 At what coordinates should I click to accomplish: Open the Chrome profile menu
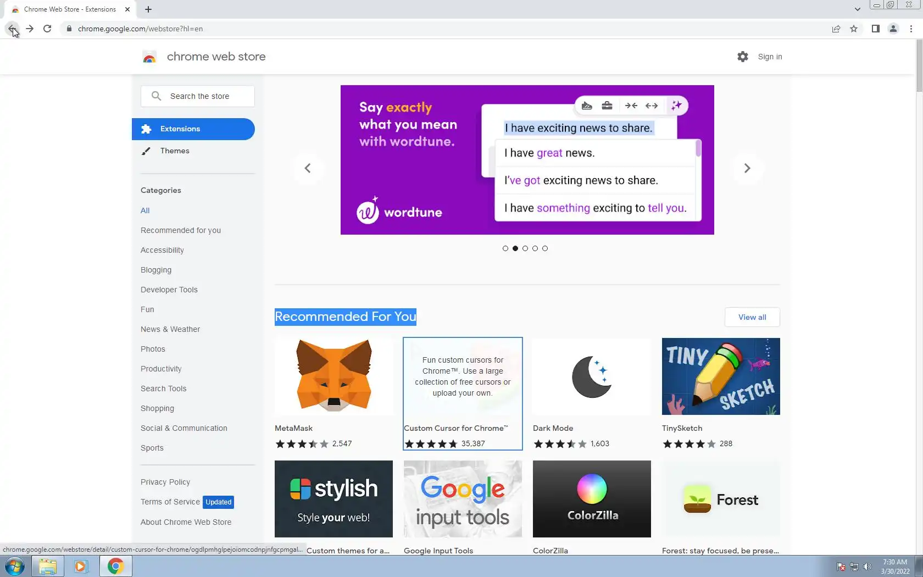(893, 29)
